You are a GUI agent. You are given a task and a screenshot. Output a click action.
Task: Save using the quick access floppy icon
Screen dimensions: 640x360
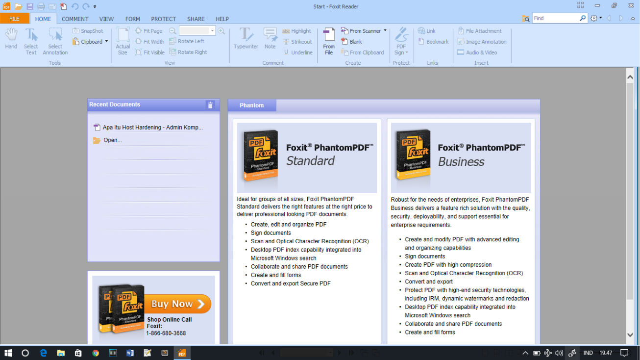pos(30,6)
